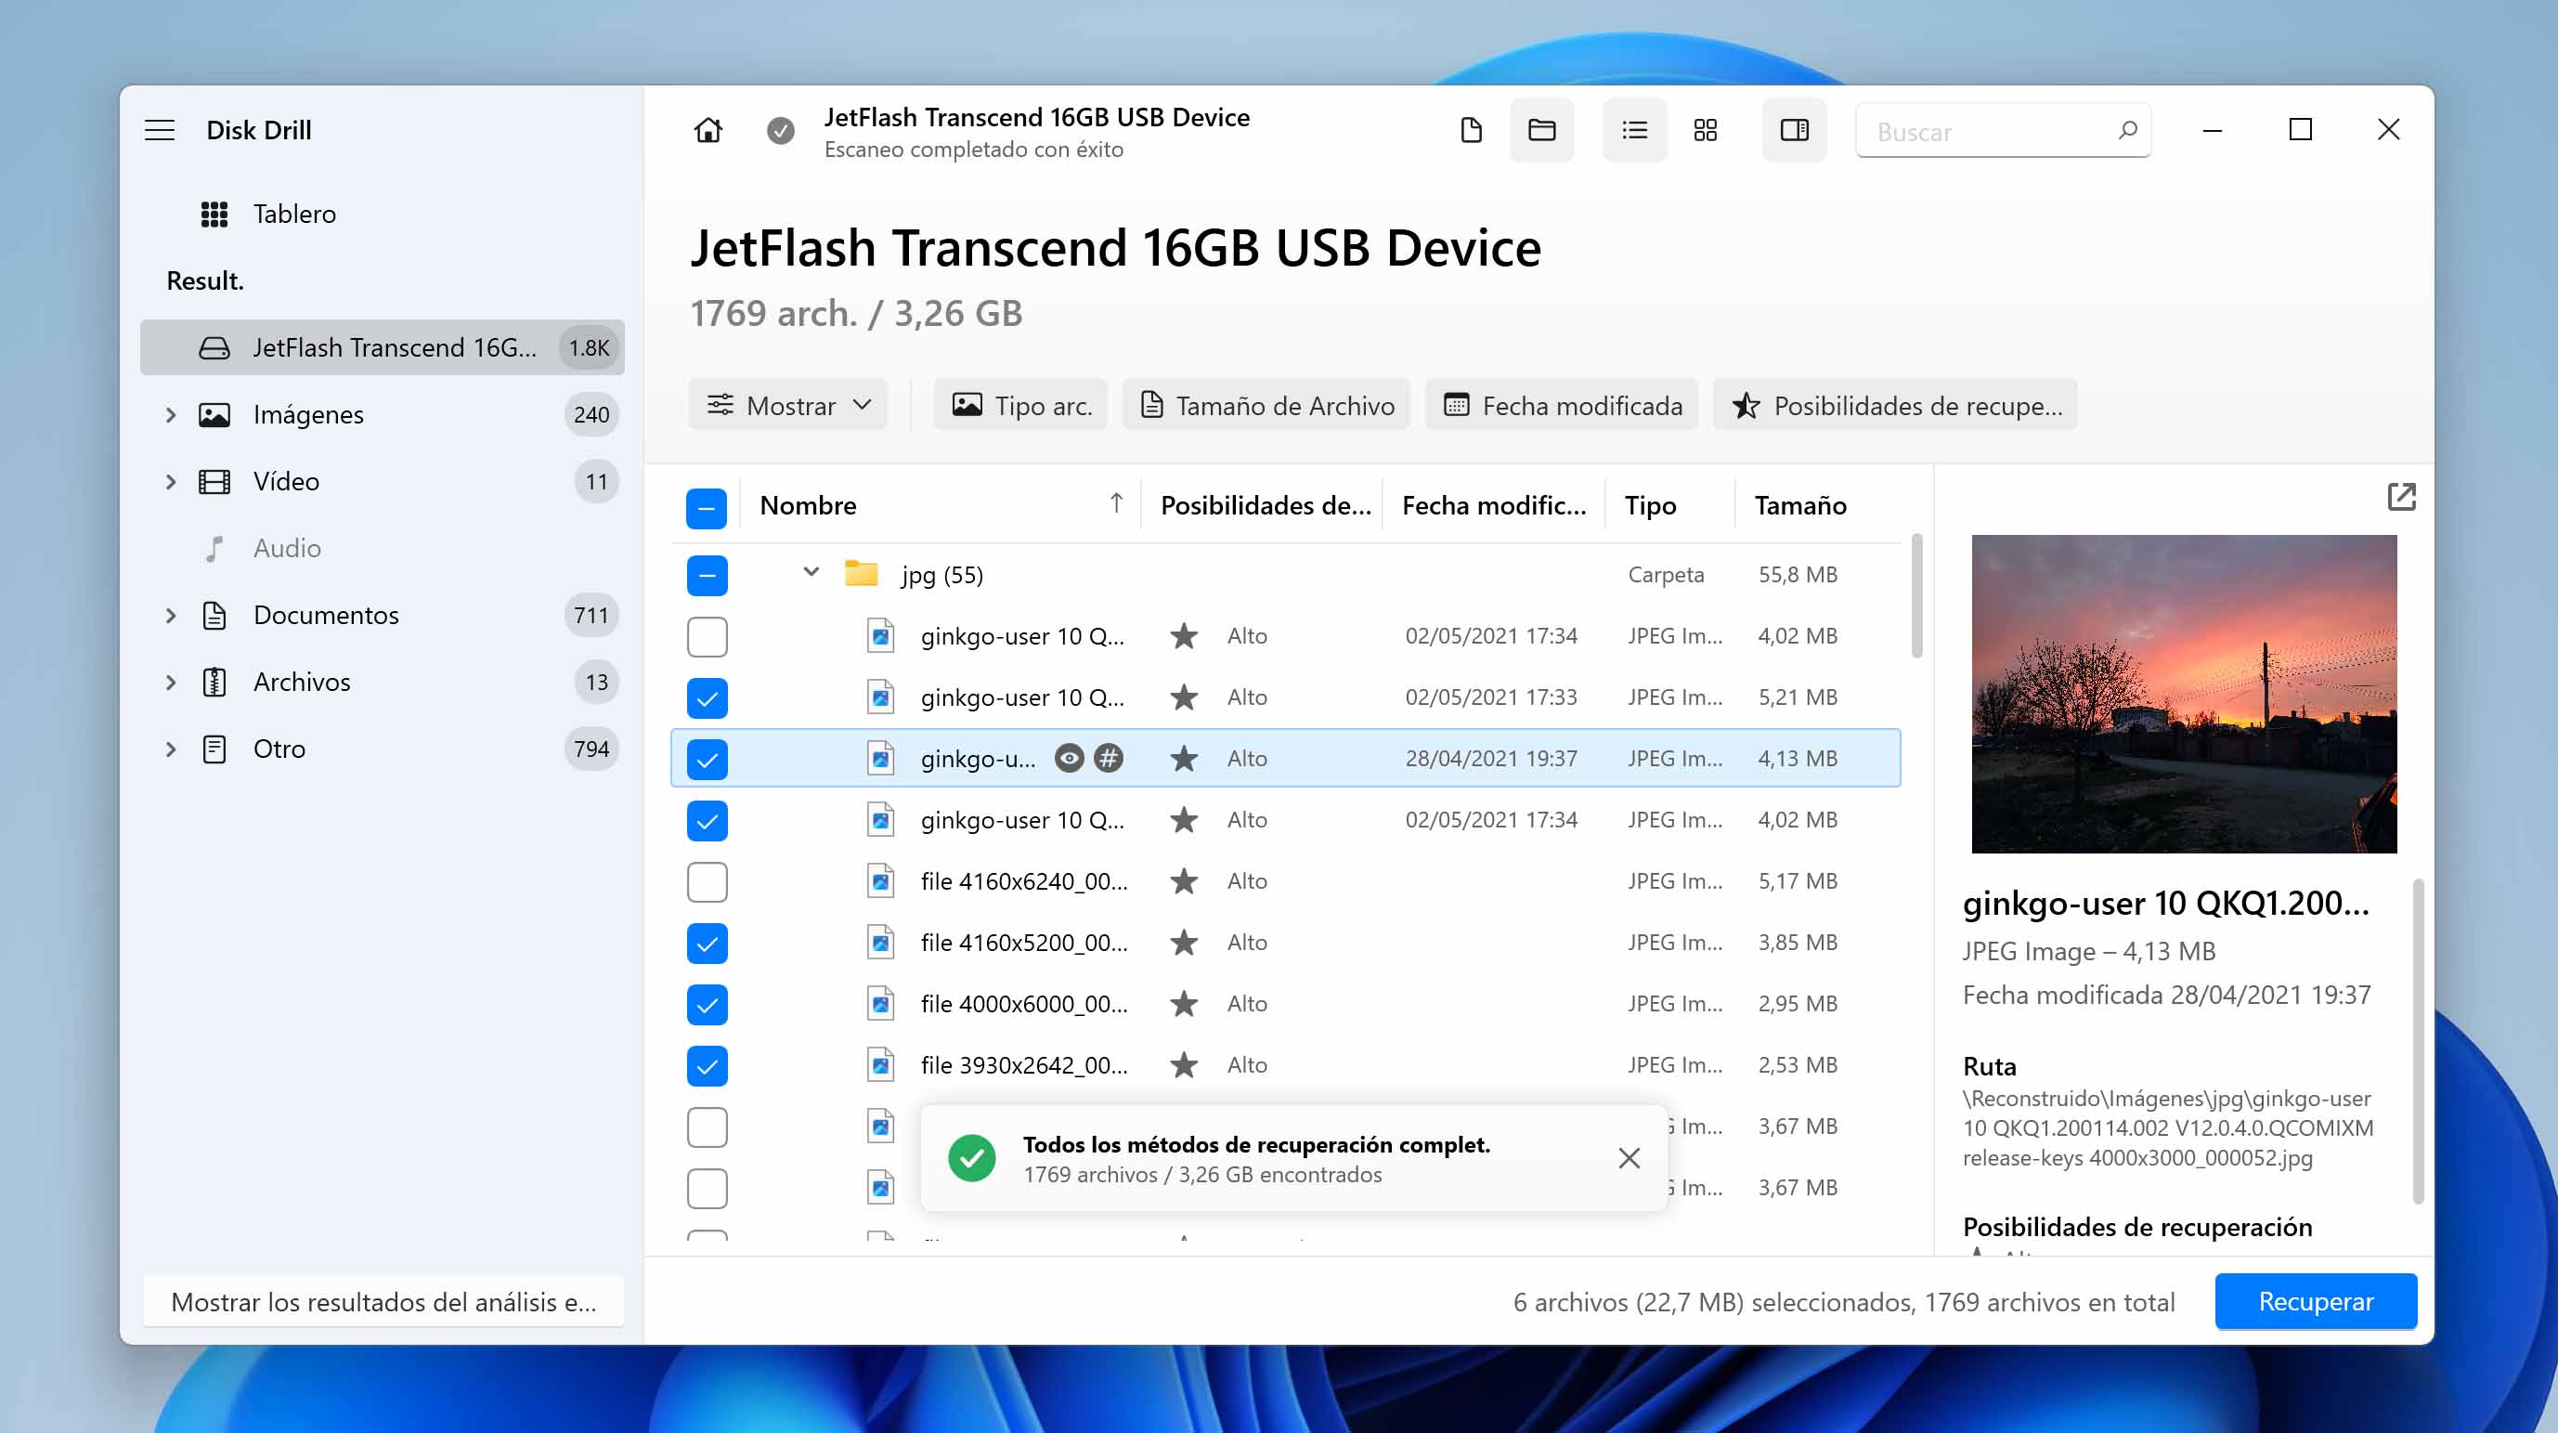Toggle the select-all checkbox in header
Viewport: 2558px width, 1433px height.
[706, 507]
